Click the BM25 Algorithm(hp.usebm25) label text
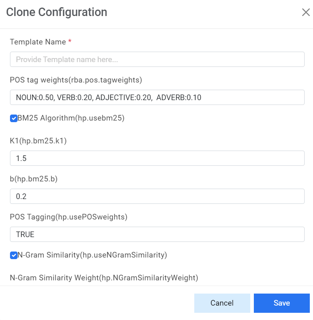The image size is (313, 320). [71, 119]
